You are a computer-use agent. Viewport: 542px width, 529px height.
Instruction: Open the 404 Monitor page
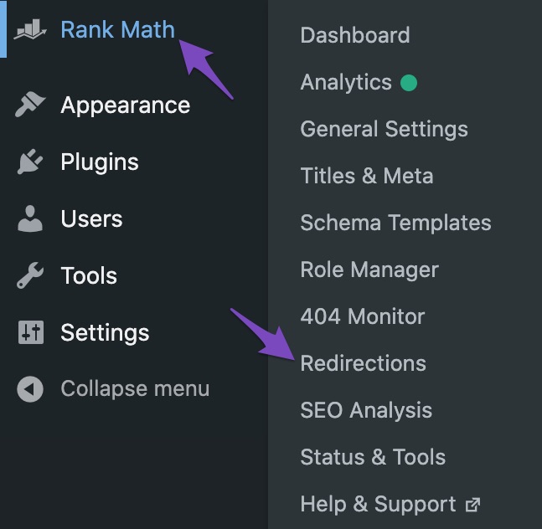362,317
